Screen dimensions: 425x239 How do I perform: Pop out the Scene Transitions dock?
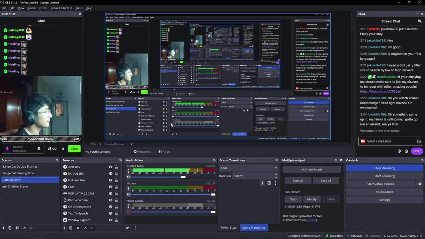277,160
